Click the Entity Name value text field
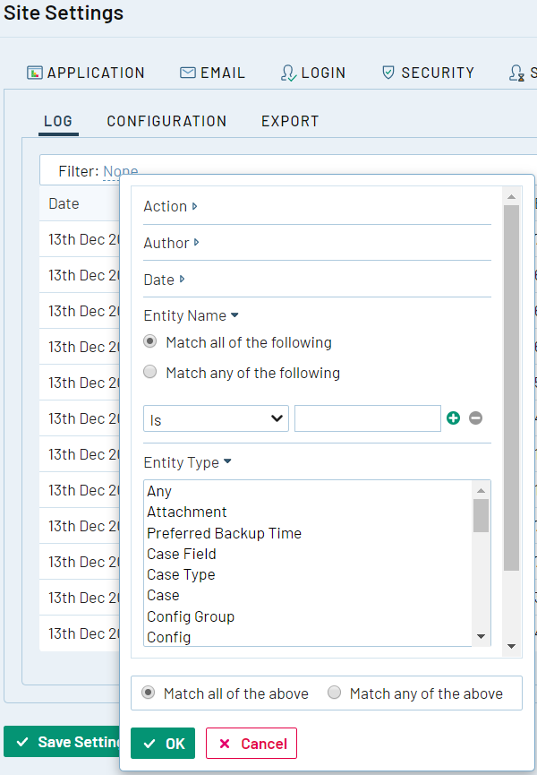The image size is (537, 775). pos(367,418)
